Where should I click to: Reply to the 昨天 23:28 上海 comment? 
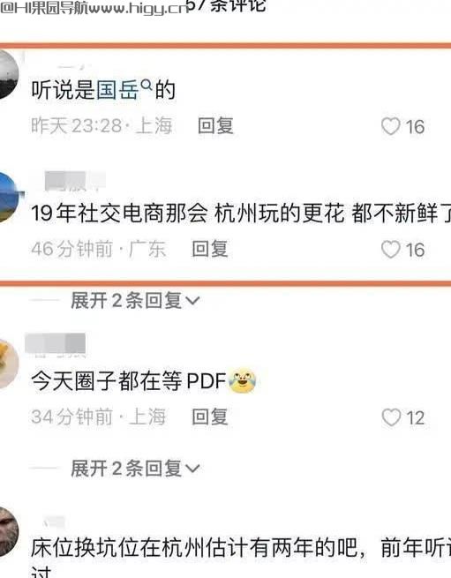(215, 125)
